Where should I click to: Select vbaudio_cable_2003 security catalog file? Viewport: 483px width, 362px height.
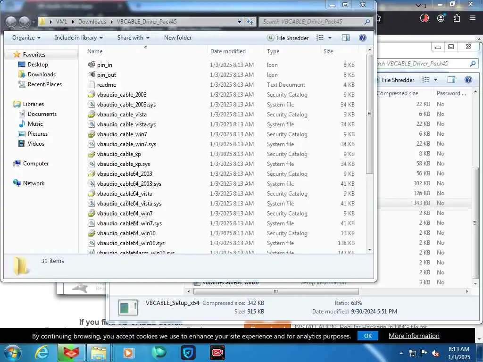[x=122, y=94]
